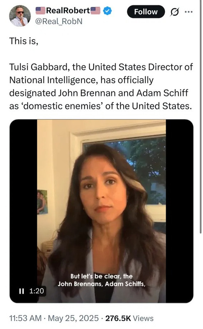Click the 'This is,' opening tweet line

(x=24, y=41)
